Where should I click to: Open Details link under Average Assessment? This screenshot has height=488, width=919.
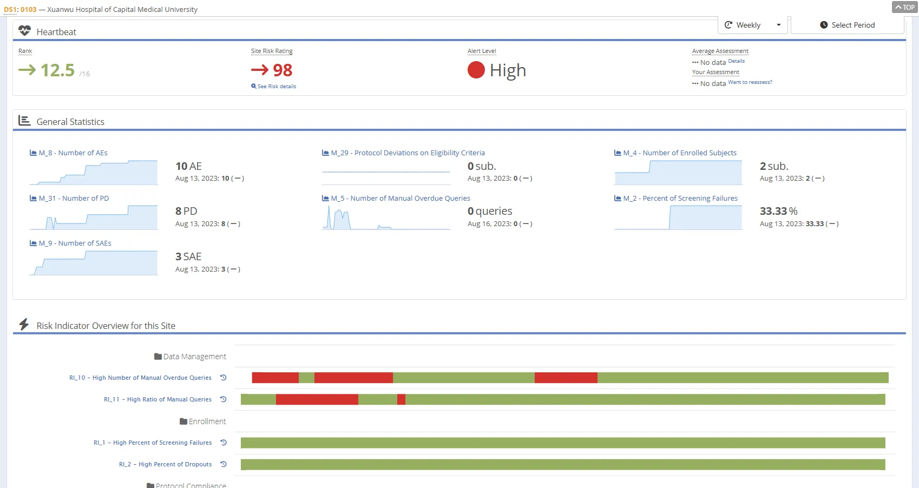pos(736,61)
